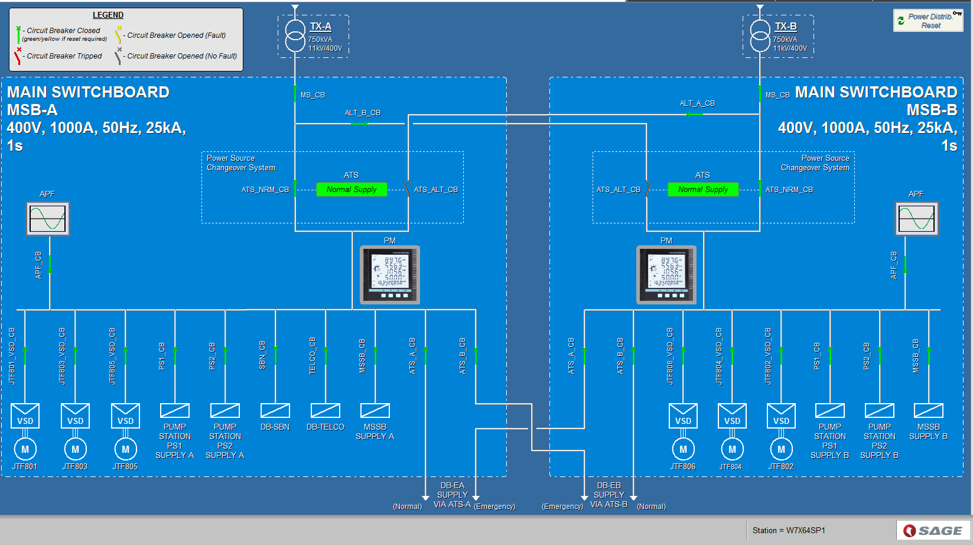Open the MSB-A power meter PM

point(390,275)
